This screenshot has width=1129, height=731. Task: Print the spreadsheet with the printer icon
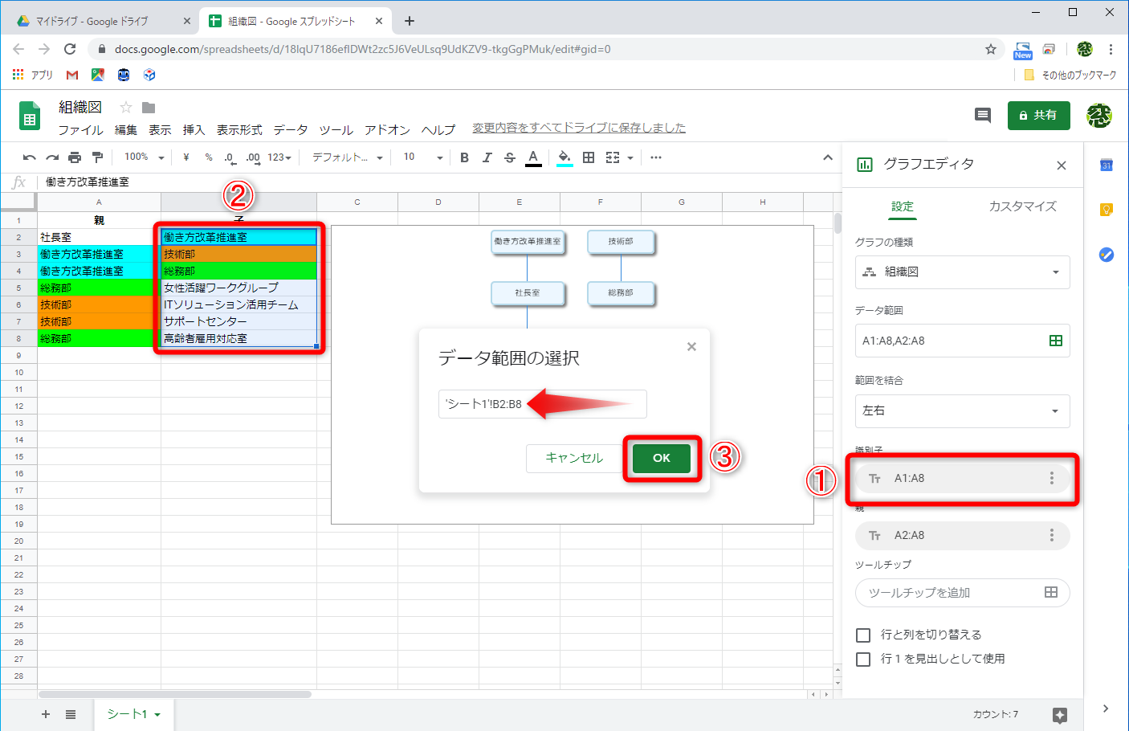(75, 157)
